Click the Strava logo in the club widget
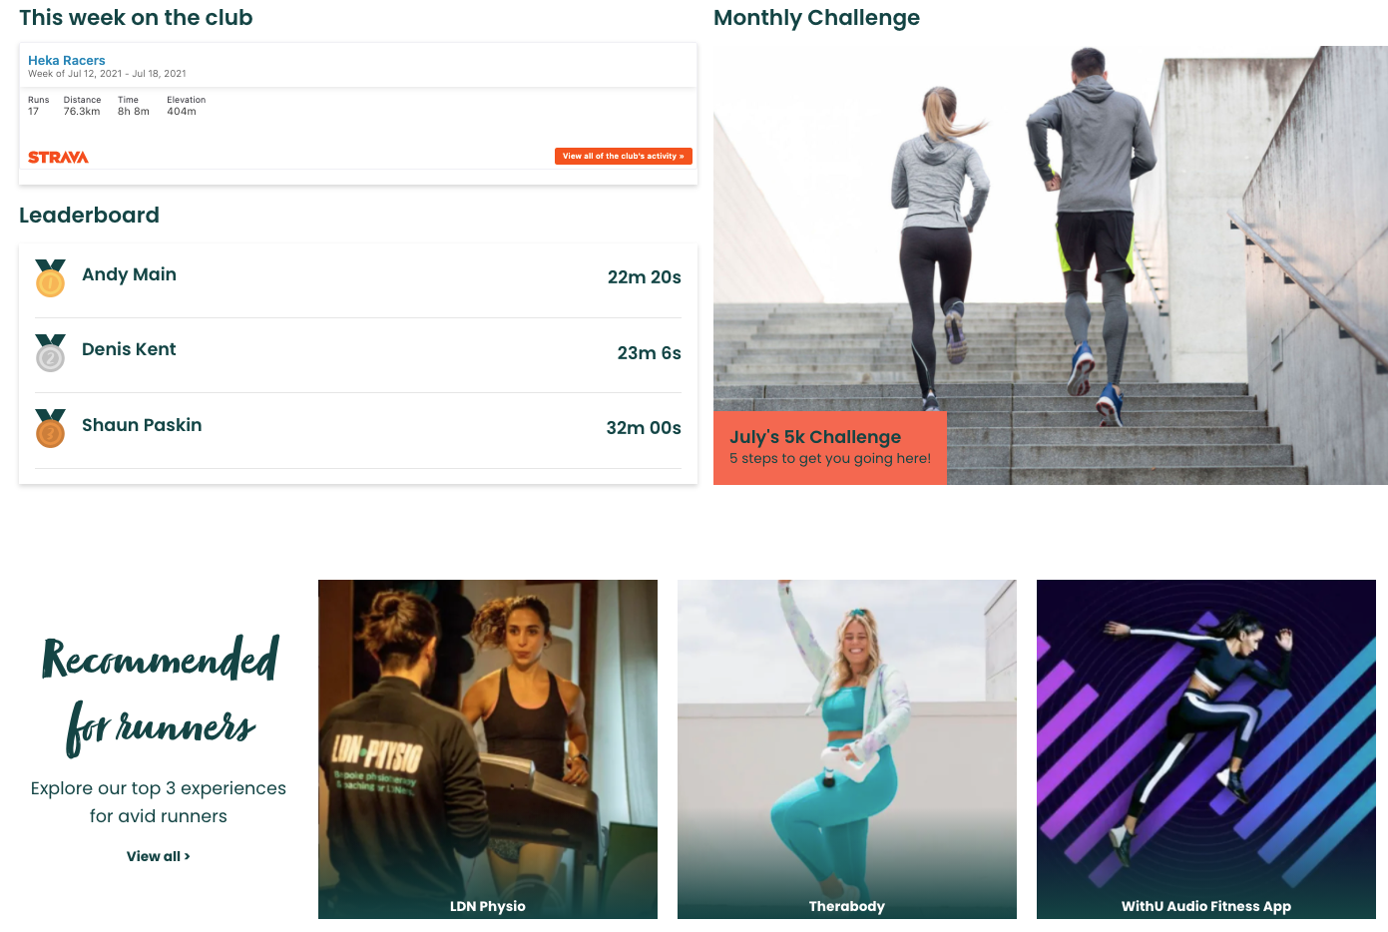Screen dimensions: 1388x932 click(58, 157)
